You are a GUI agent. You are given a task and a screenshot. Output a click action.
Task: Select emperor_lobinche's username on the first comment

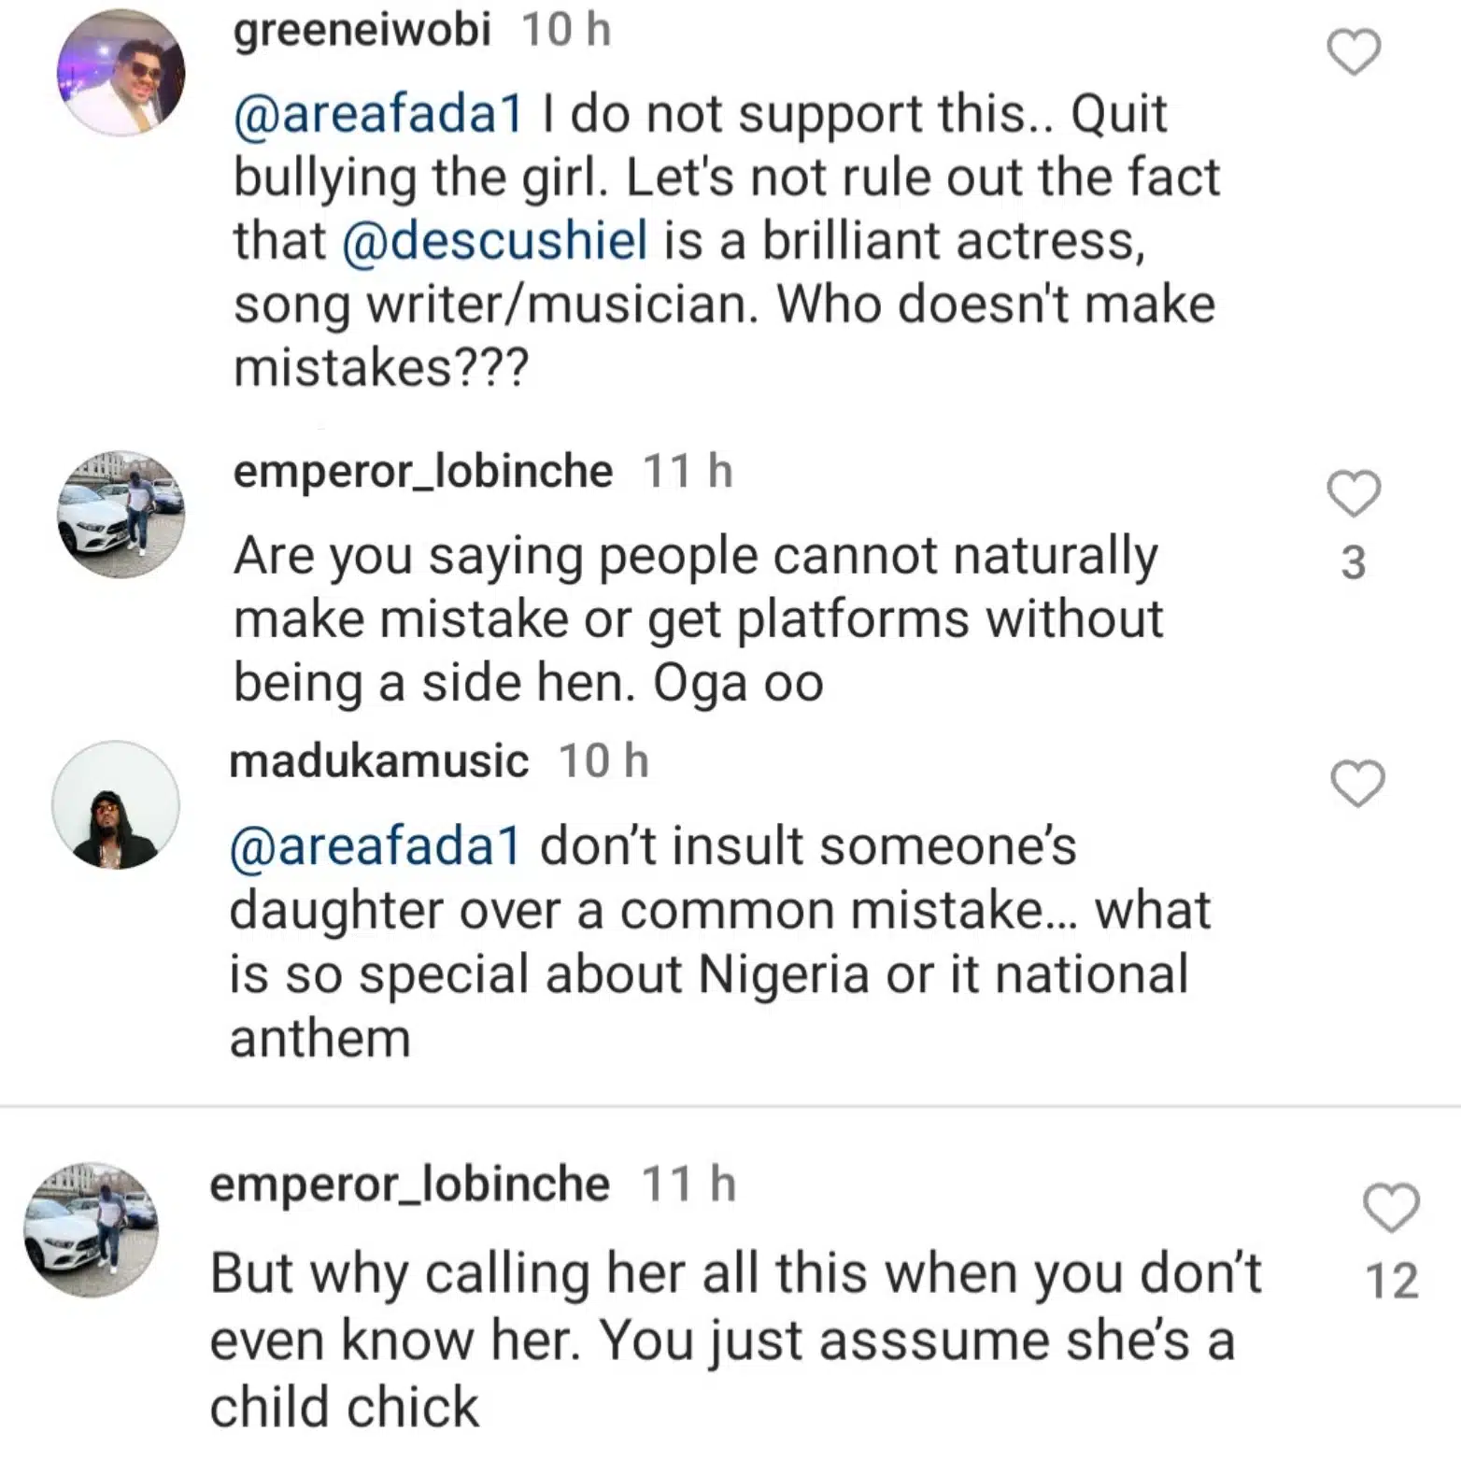pyautogui.click(x=420, y=470)
